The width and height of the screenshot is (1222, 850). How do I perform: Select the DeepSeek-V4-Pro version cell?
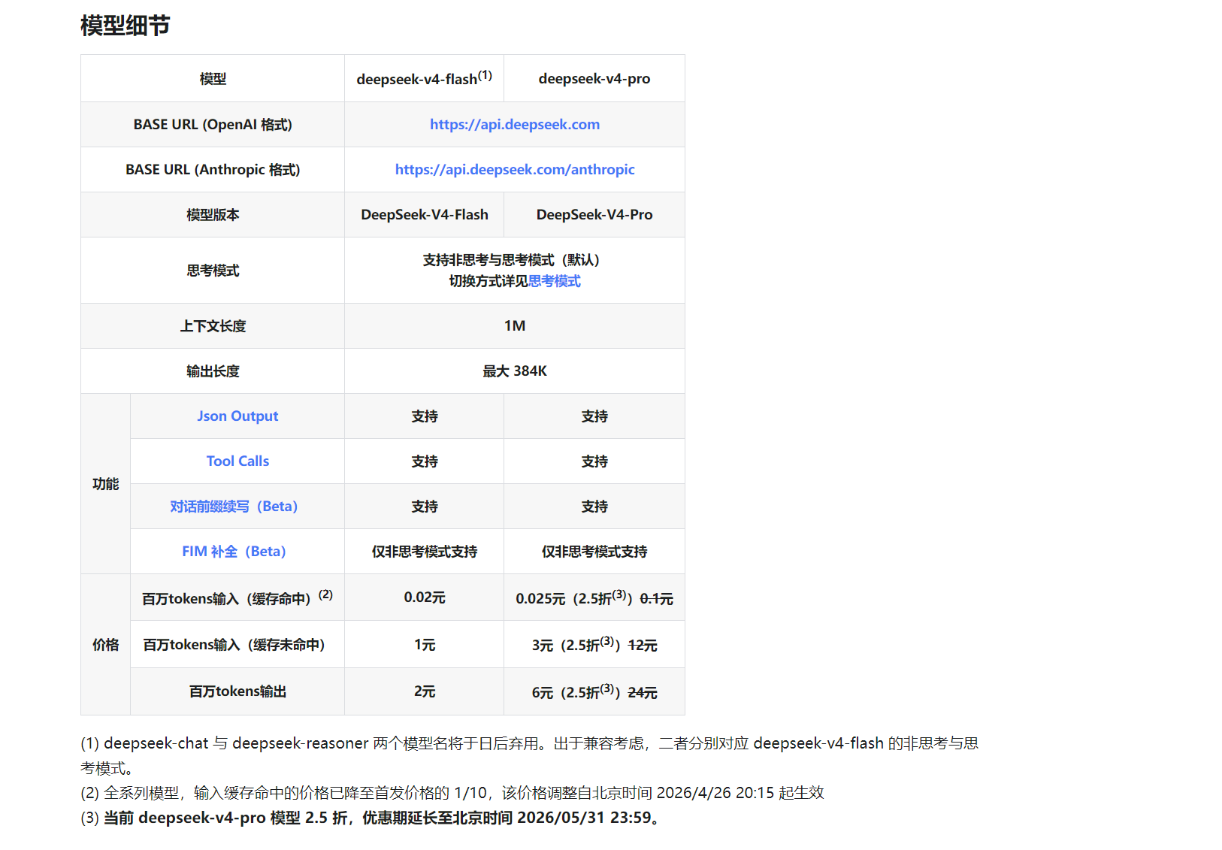tap(594, 215)
